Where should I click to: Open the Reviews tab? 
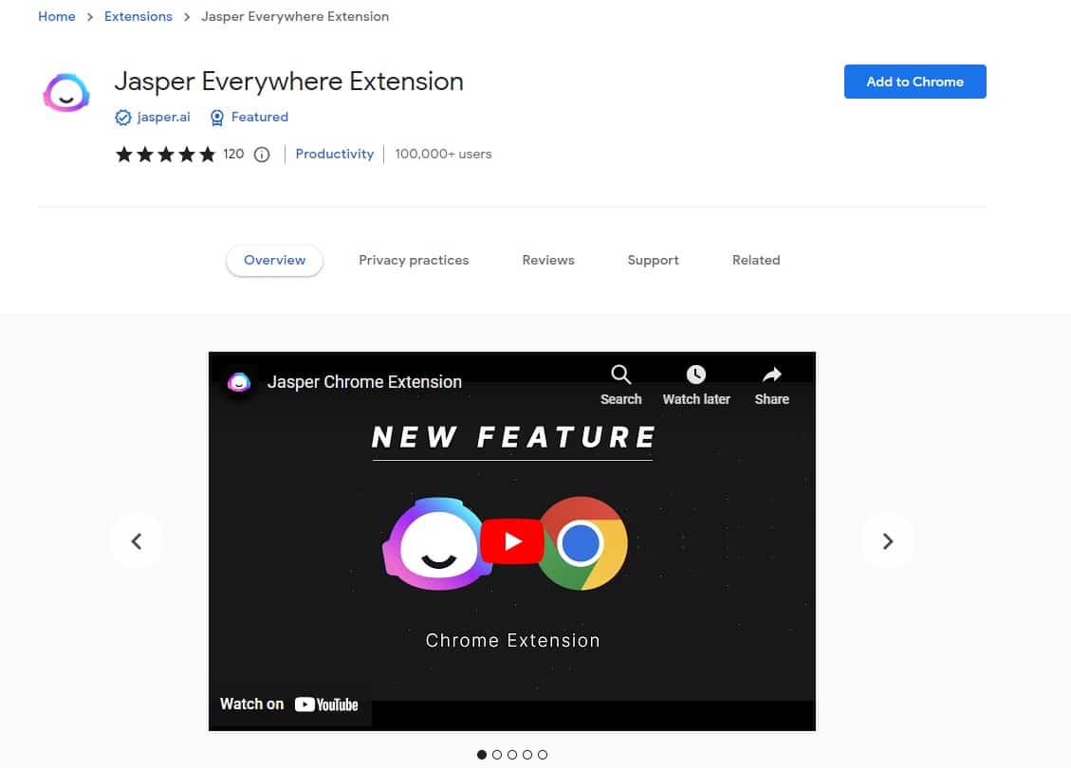548,260
